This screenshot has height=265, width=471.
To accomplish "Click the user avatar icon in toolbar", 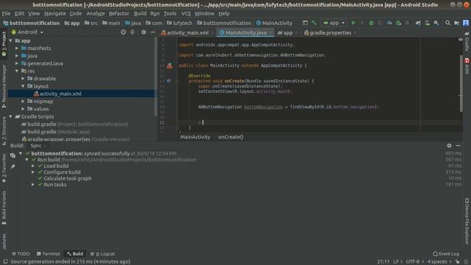I will [x=466, y=23].
